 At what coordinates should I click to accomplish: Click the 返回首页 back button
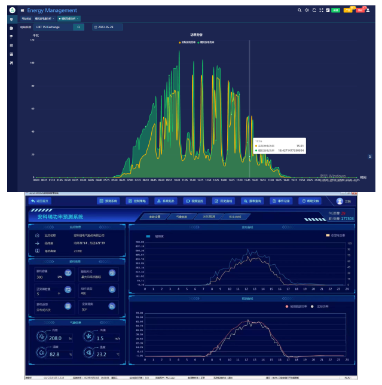pyautogui.click(x=42, y=201)
